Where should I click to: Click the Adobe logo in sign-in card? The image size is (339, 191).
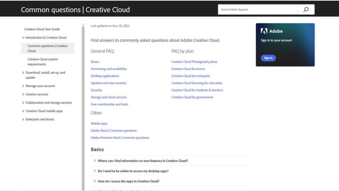coord(264,31)
